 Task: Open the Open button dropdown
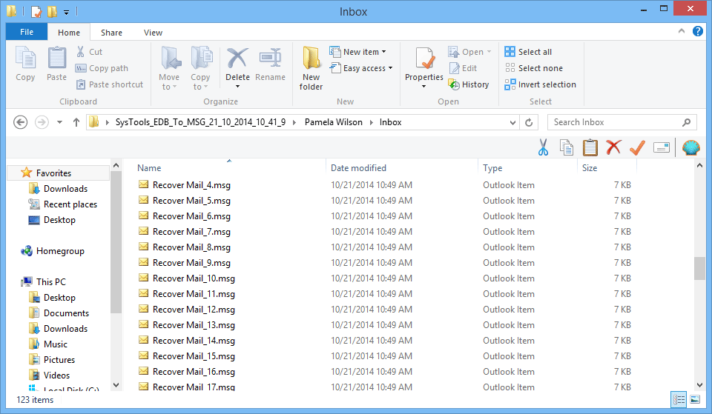tap(489, 52)
